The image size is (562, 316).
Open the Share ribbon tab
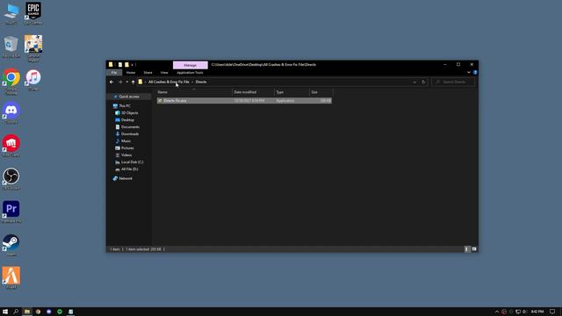[x=148, y=72]
